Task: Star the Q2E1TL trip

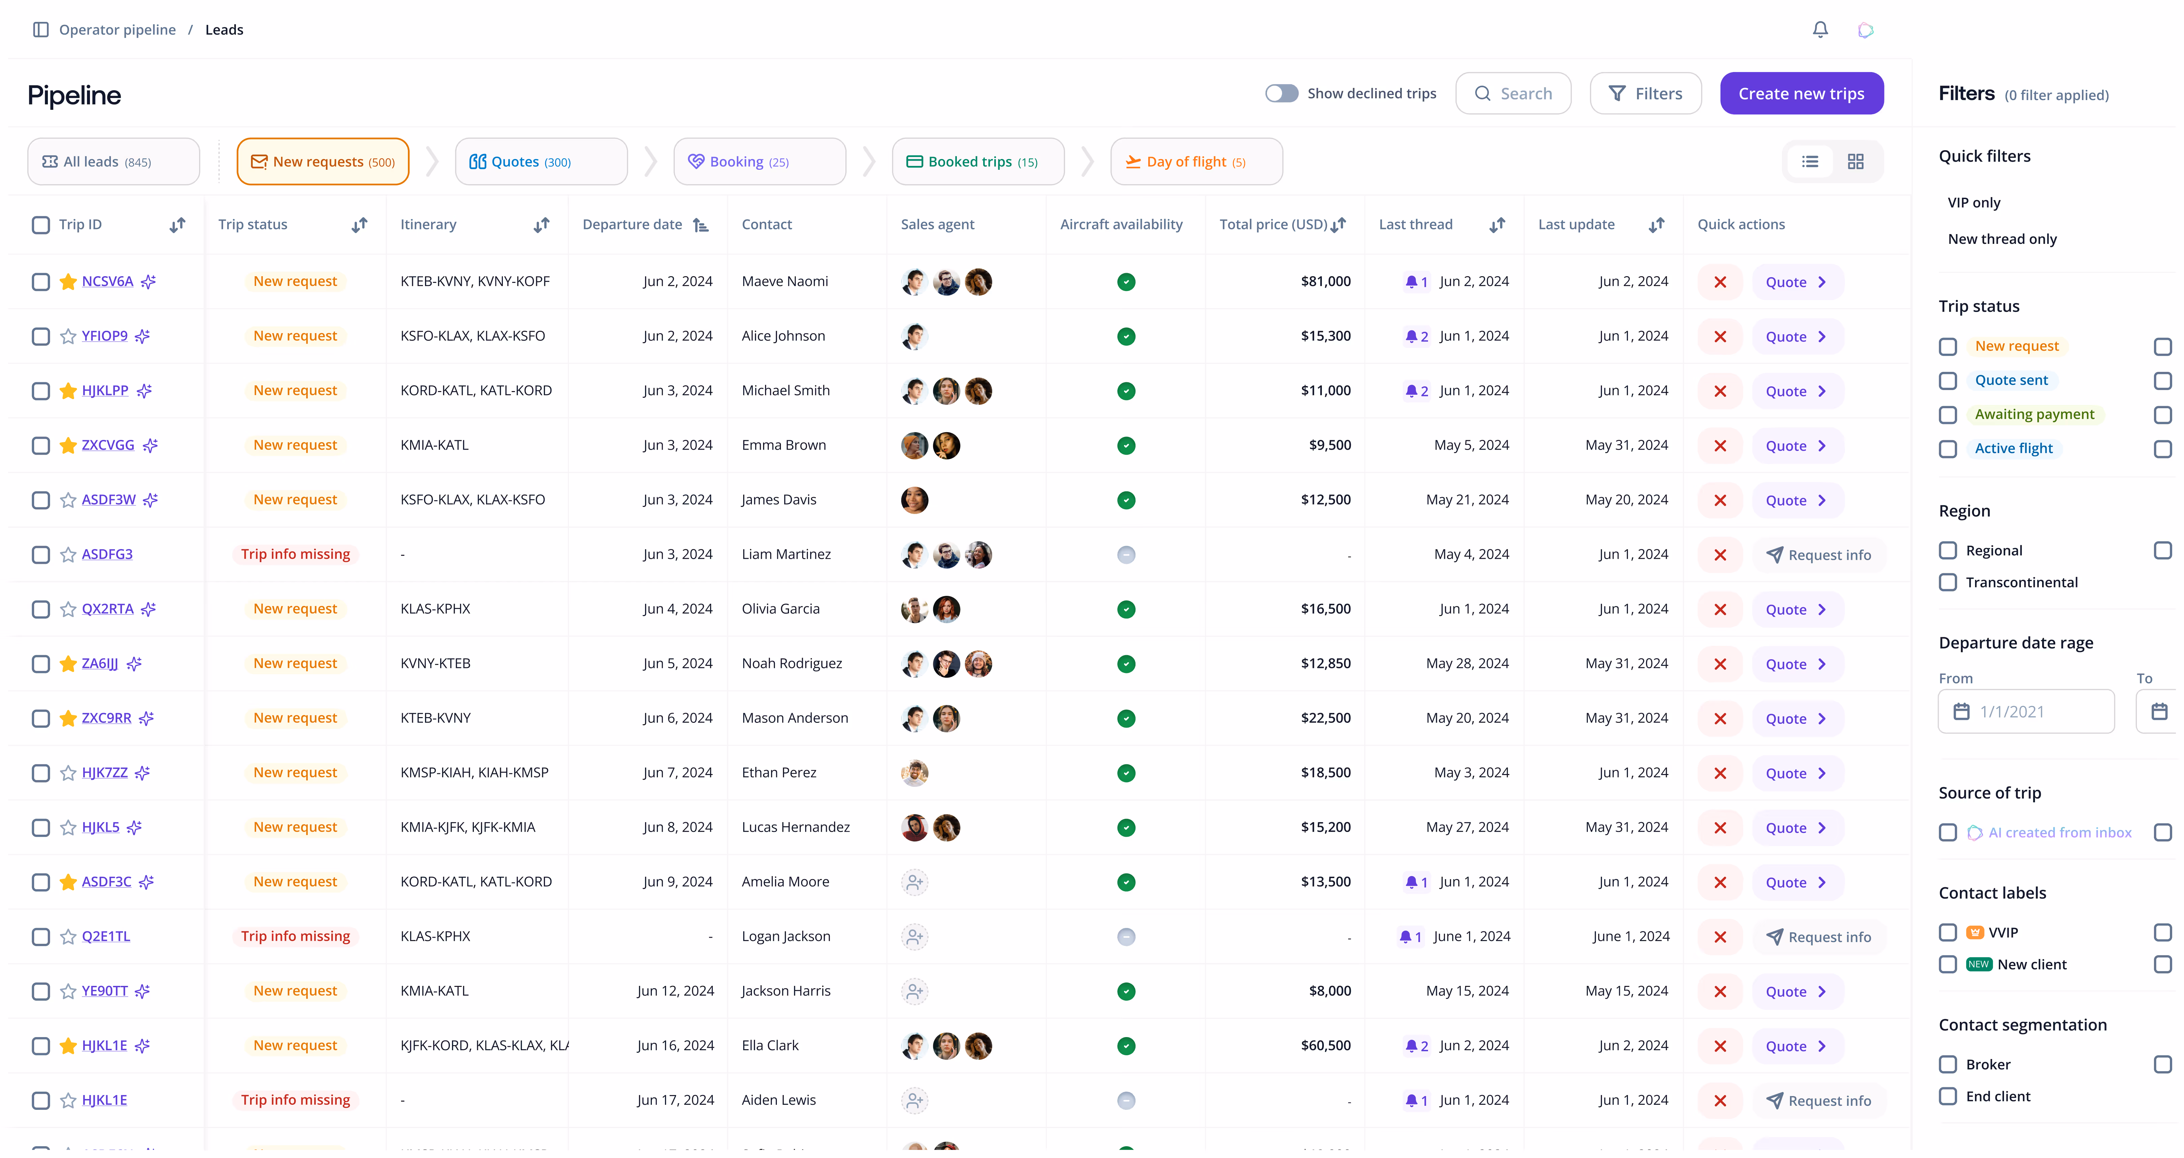Action: [x=68, y=937]
